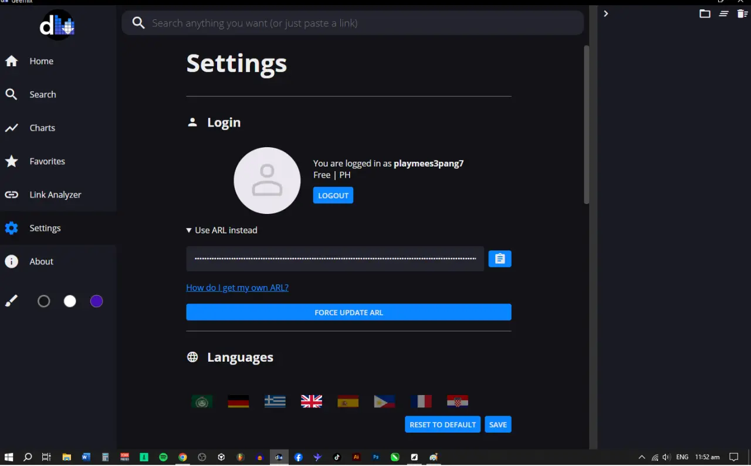This screenshot has height=466, width=751.
Task: Click the clear finished queue icon
Action: coord(724,13)
